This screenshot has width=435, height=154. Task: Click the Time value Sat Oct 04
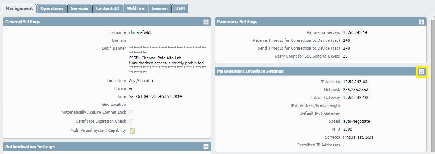click(x=155, y=96)
